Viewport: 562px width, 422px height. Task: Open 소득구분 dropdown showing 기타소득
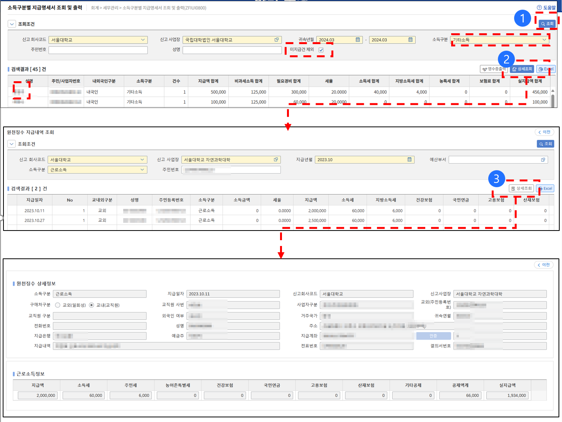point(500,40)
